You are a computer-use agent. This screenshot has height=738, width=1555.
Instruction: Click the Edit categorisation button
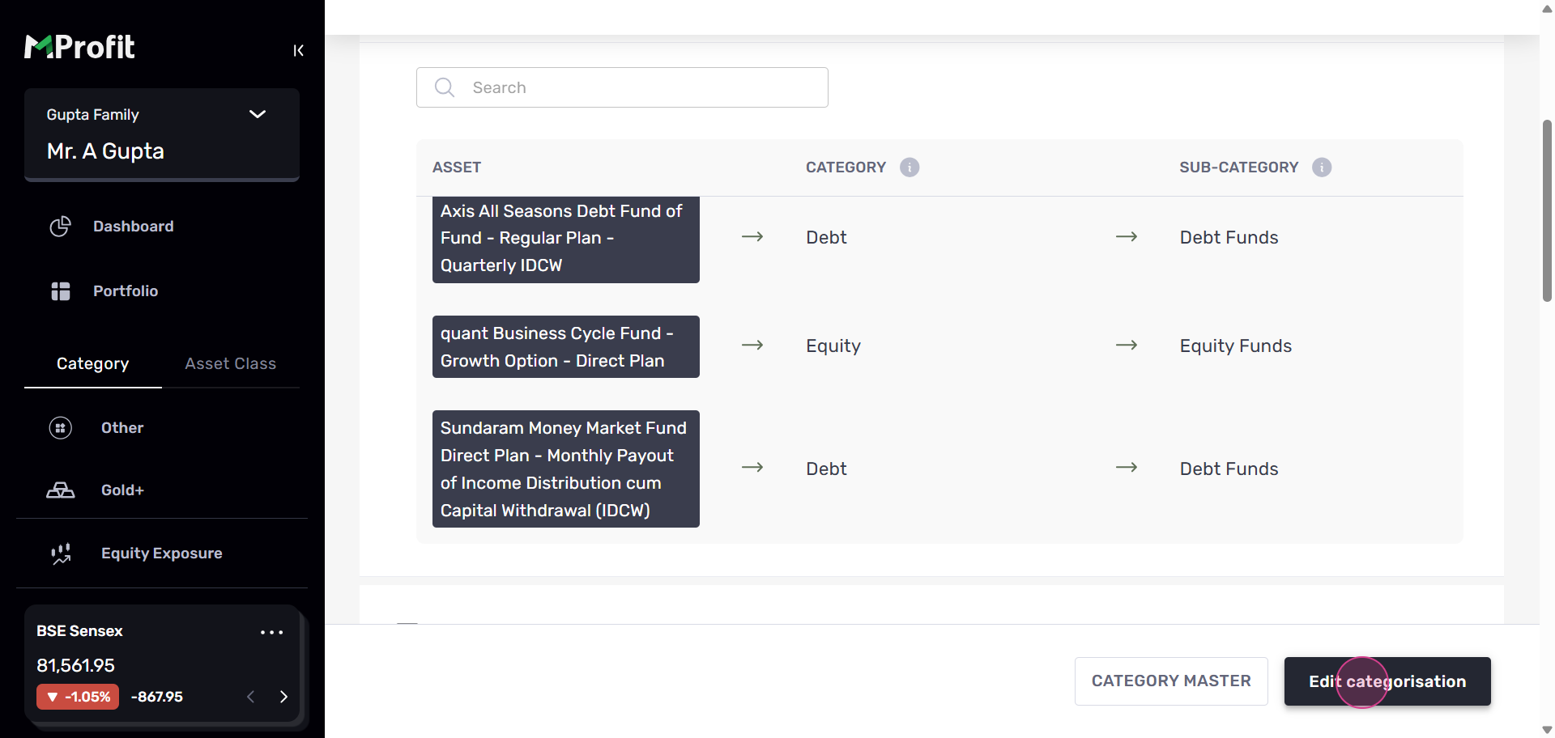point(1387,681)
